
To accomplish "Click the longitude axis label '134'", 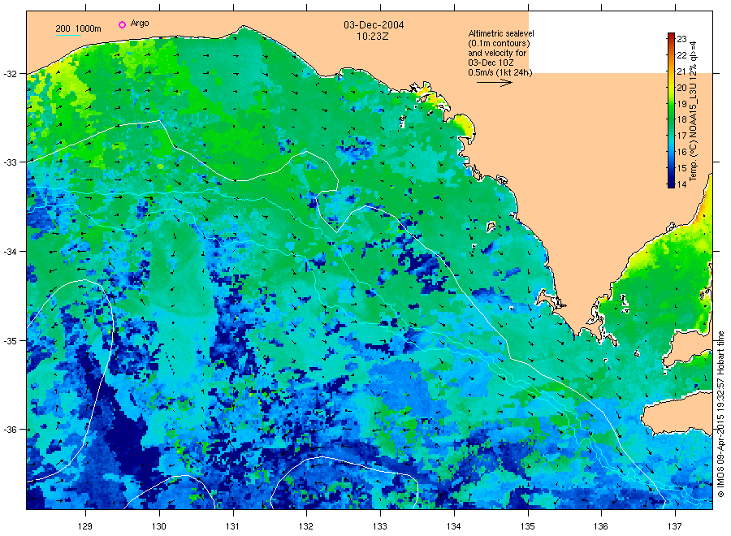I will tap(453, 526).
